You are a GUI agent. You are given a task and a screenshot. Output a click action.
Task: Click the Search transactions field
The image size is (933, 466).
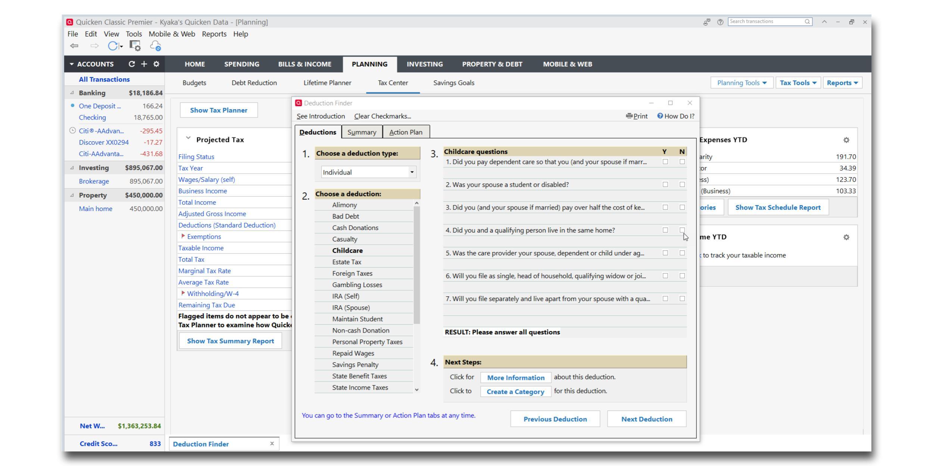(x=765, y=22)
